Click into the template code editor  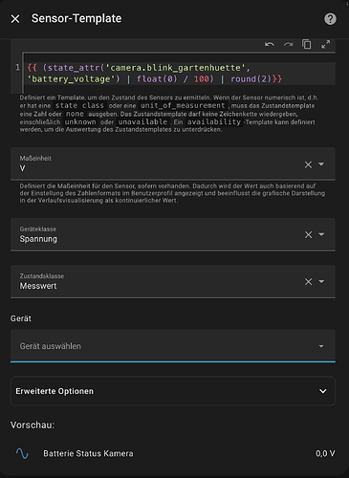180,74
